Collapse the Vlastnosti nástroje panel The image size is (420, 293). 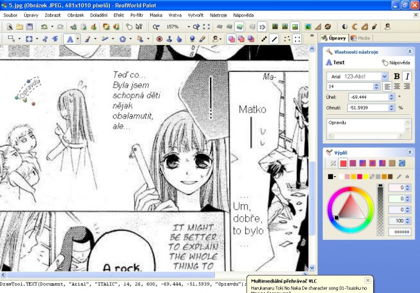click(409, 51)
